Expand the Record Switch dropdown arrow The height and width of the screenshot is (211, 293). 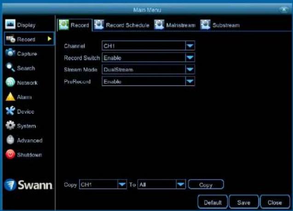pyautogui.click(x=190, y=57)
